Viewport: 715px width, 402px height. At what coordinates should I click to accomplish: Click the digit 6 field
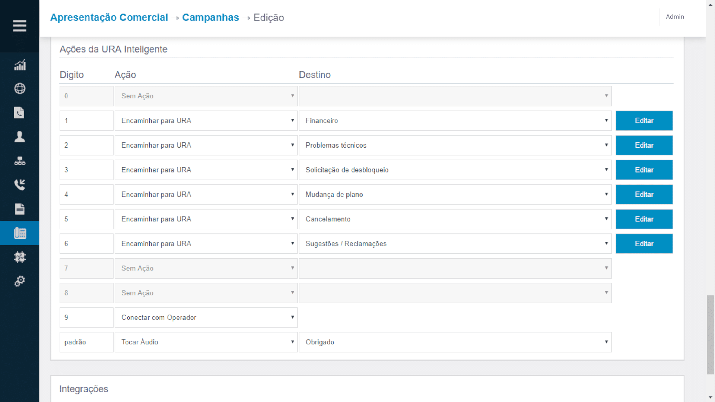point(86,244)
